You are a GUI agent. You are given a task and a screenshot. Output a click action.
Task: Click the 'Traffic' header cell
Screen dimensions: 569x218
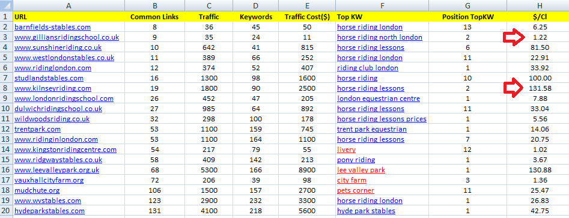[208, 17]
